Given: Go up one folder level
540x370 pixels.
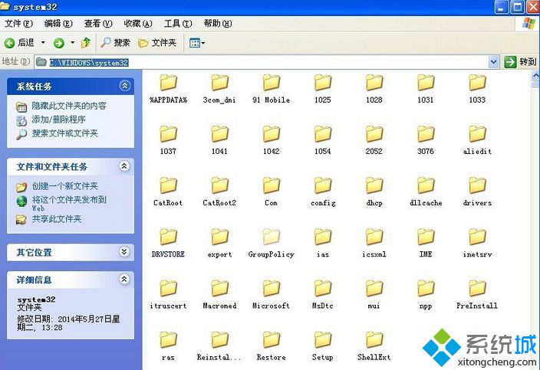Looking at the screenshot, I should click(x=86, y=43).
